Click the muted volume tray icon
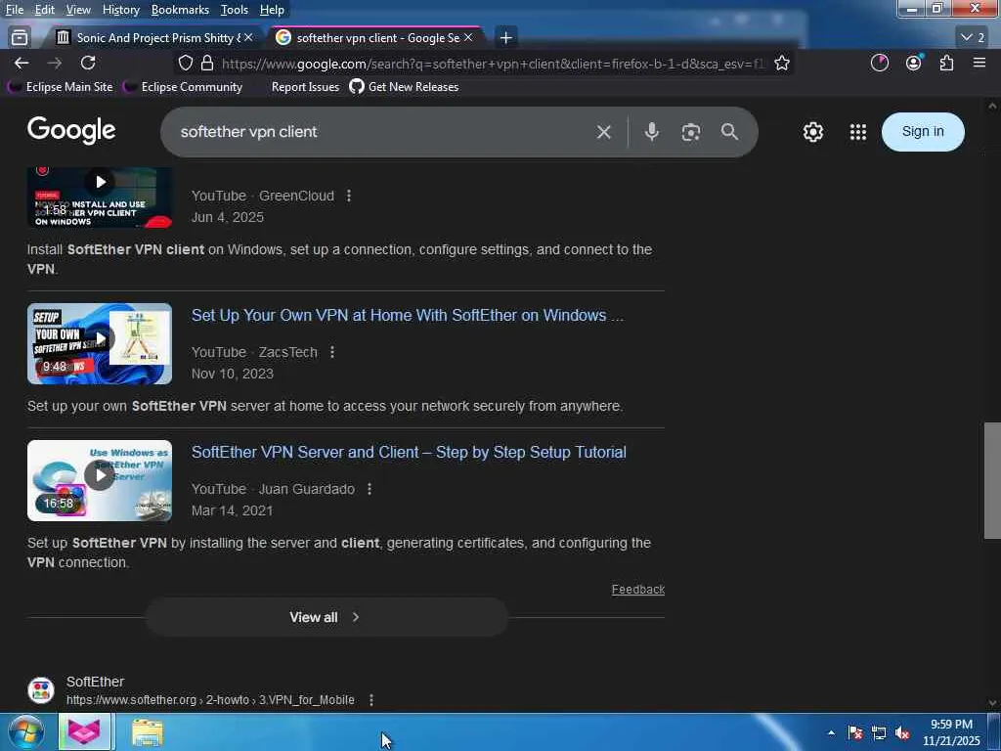Screen dimensions: 1001x751 pyautogui.click(x=902, y=732)
